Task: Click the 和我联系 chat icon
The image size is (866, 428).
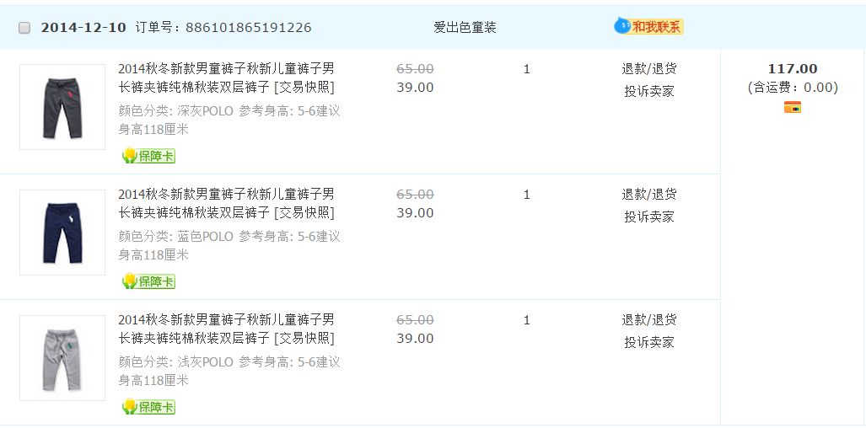Action: point(648,27)
